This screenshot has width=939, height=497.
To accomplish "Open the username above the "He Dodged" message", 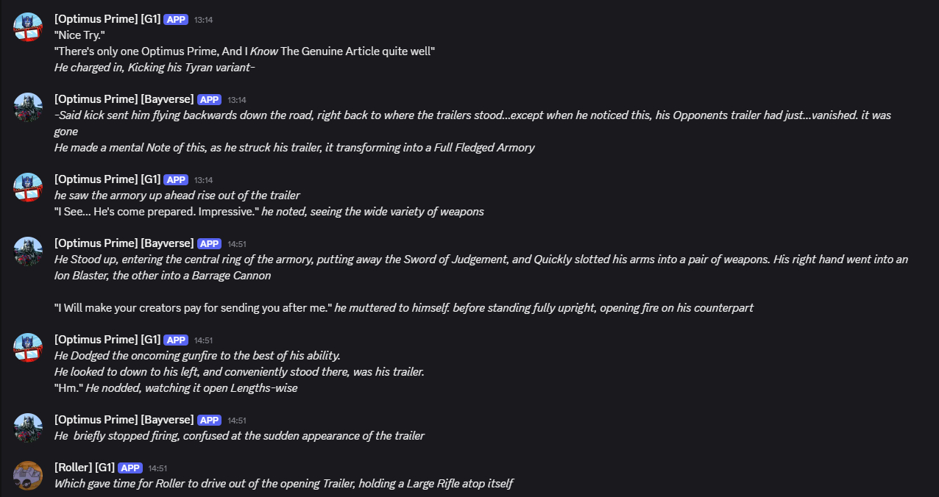I will [107, 340].
